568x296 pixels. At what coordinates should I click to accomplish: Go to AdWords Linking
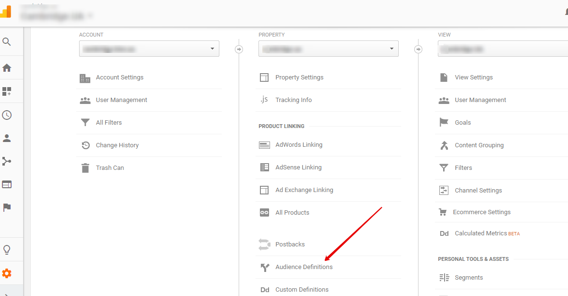(298, 145)
